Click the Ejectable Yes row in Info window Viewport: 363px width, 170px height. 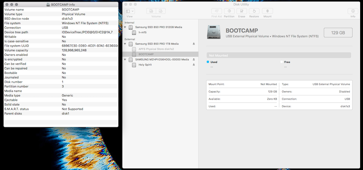[x=61, y=100]
